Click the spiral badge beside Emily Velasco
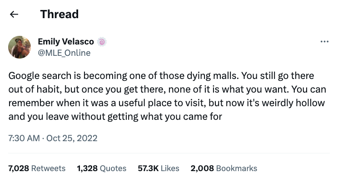Screen dimensions: 338x182 (x=102, y=42)
